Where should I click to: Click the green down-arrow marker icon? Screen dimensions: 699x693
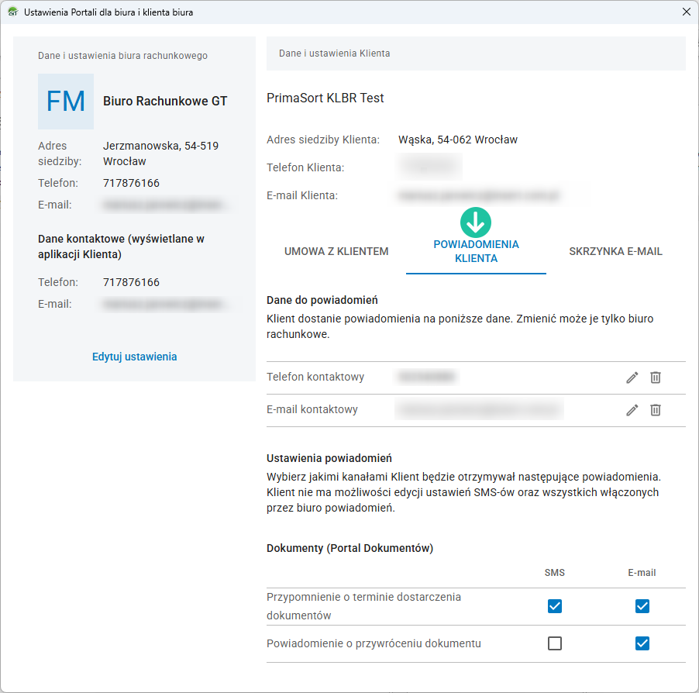click(476, 222)
